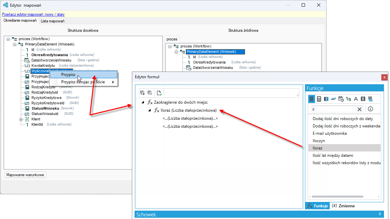Collapse PrimaryDataElement in target structure
The image size is (390, 219).
click(x=15, y=44)
